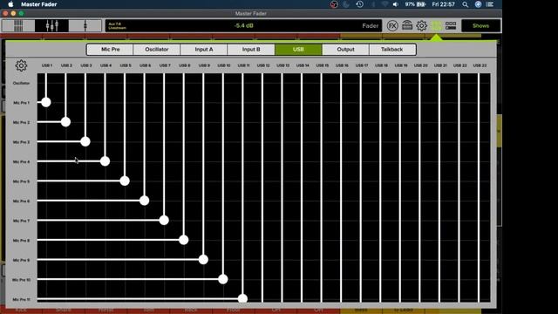
Task: Open the Shows button
Action: pyautogui.click(x=480, y=25)
